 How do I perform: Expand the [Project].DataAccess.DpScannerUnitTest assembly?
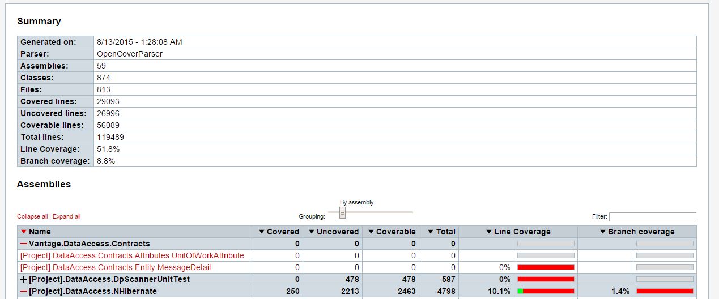24,279
